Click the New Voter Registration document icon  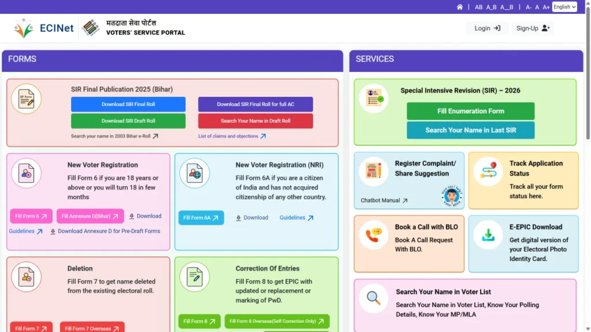coord(28,173)
